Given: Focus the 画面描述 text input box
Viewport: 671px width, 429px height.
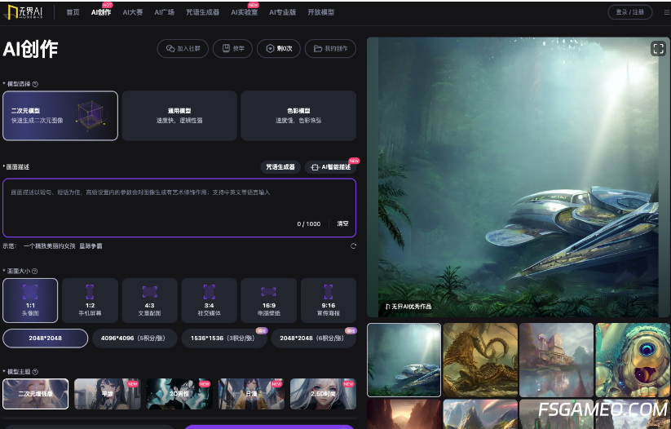Looking at the screenshot, I should 179,208.
